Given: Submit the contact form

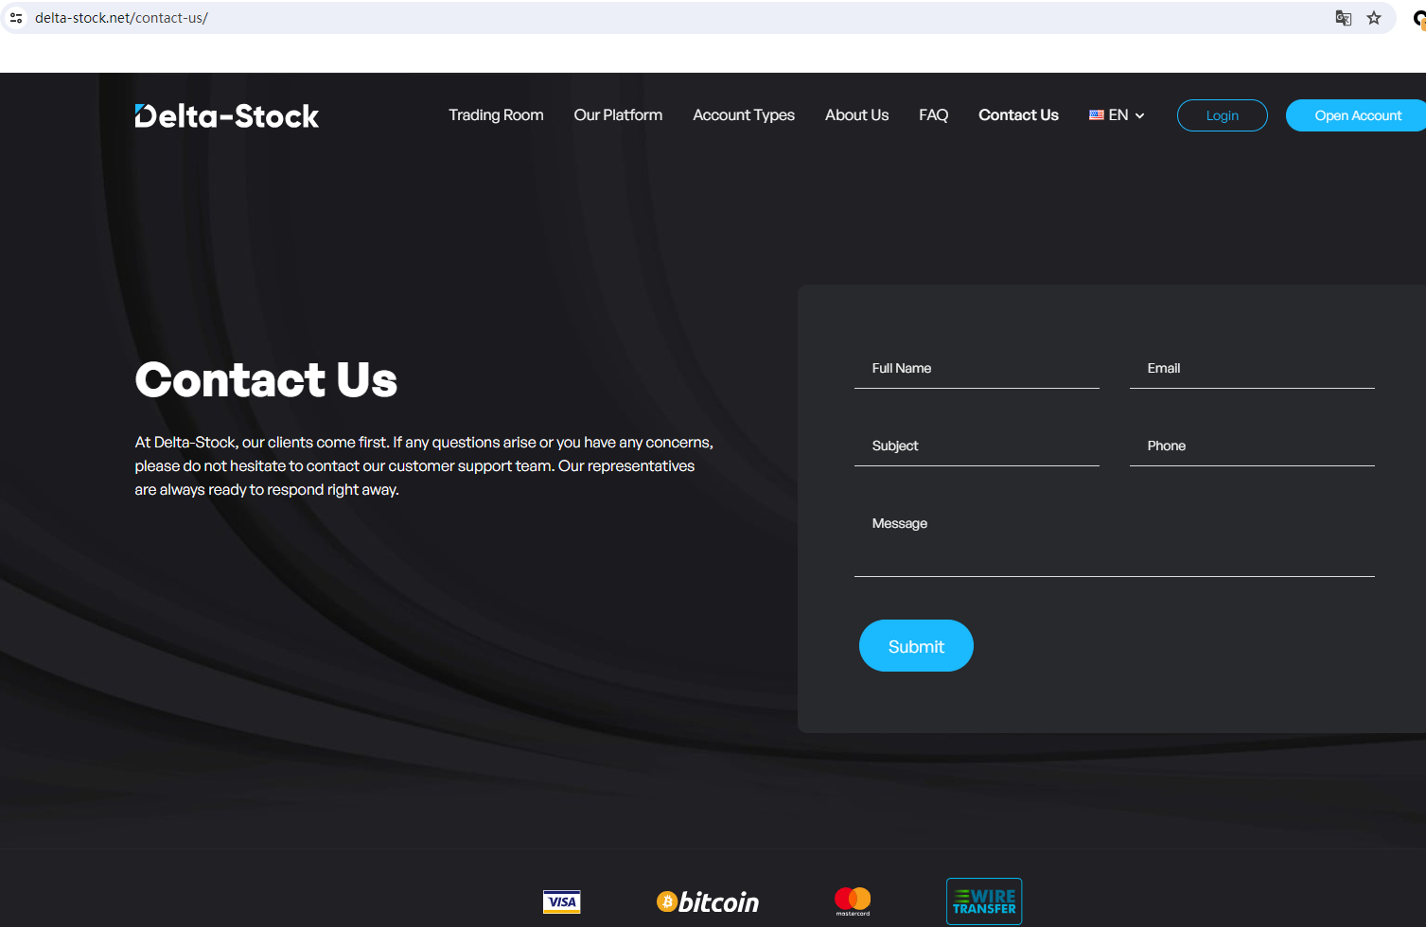Looking at the screenshot, I should pyautogui.click(x=916, y=646).
